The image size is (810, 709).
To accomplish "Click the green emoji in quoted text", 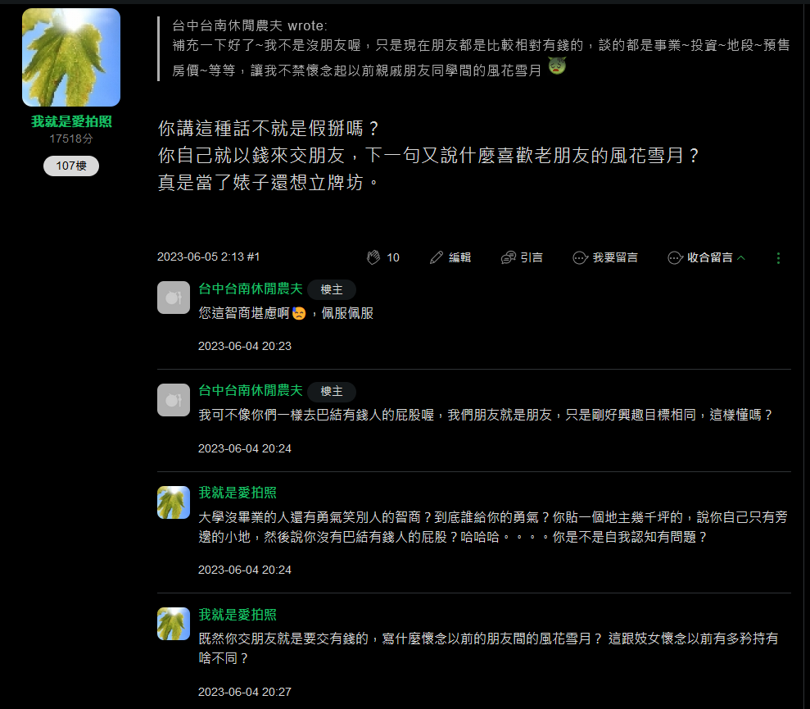I will point(557,66).
